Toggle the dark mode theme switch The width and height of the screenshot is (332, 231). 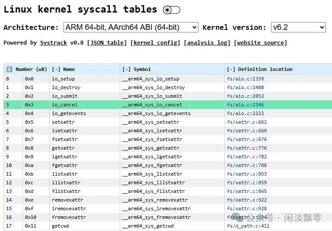point(172,10)
